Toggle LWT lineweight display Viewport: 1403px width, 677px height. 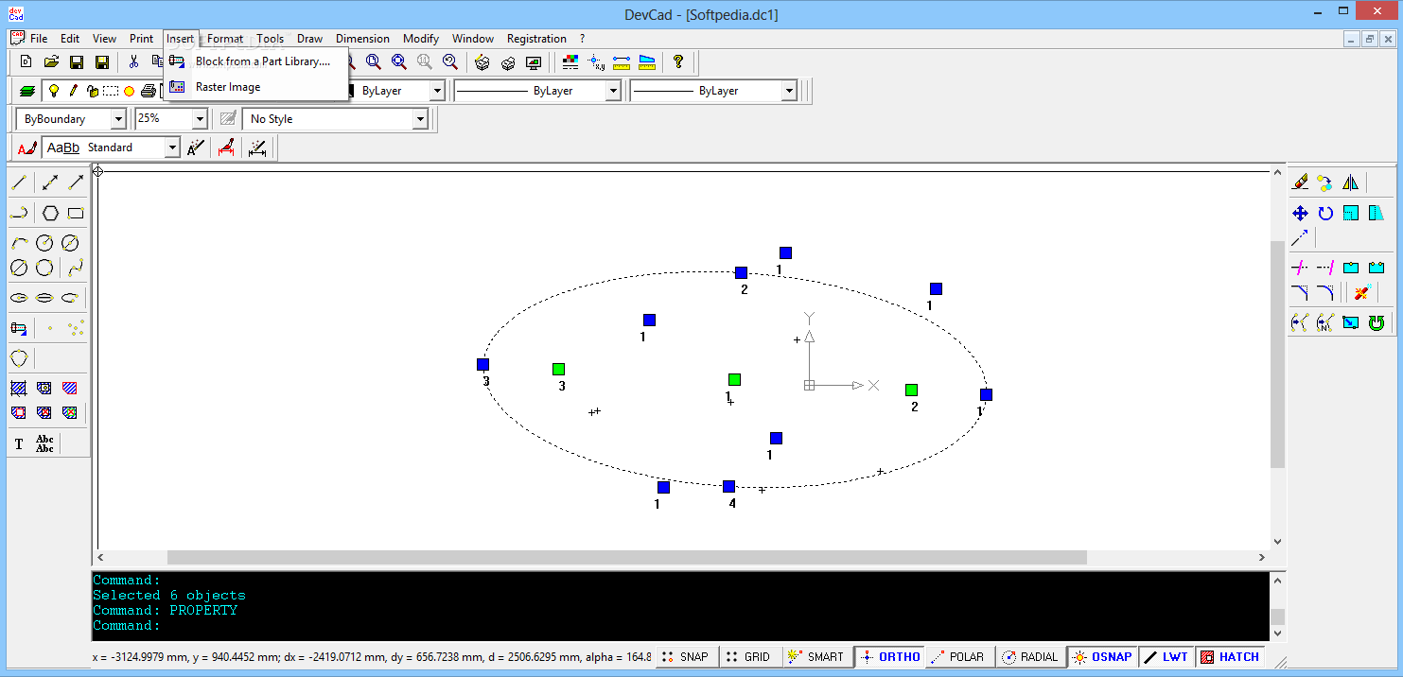pos(1166,656)
